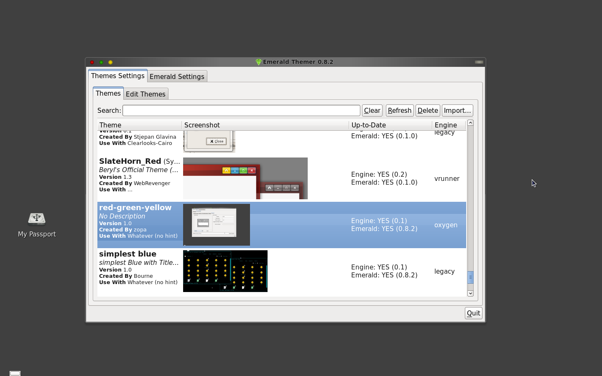602x376 pixels.
Task: Click the vertical scrollbar thumb
Action: click(x=470, y=277)
